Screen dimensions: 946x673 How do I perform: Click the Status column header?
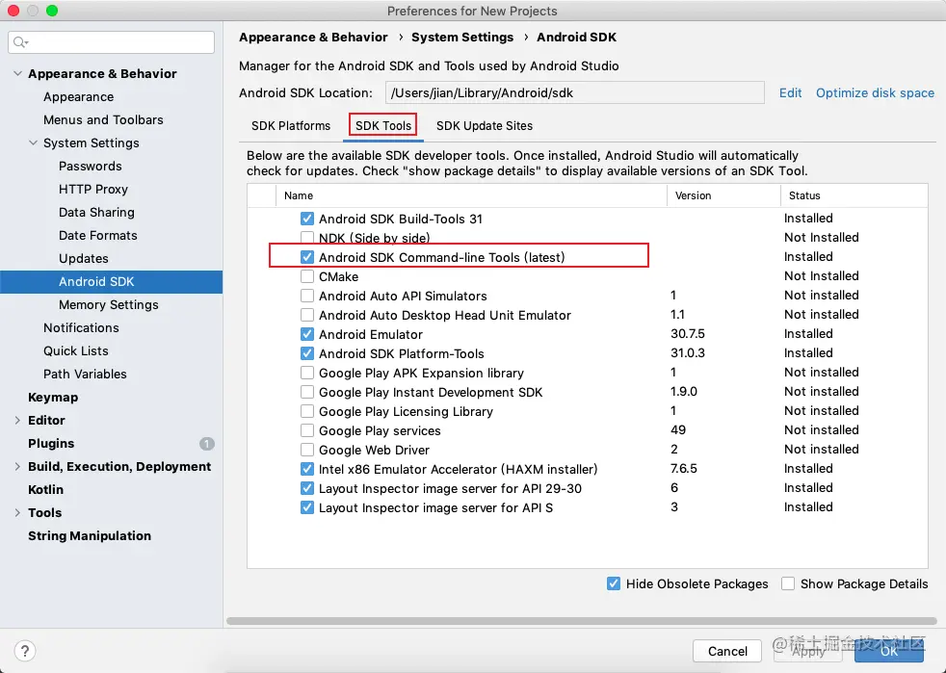click(854, 196)
